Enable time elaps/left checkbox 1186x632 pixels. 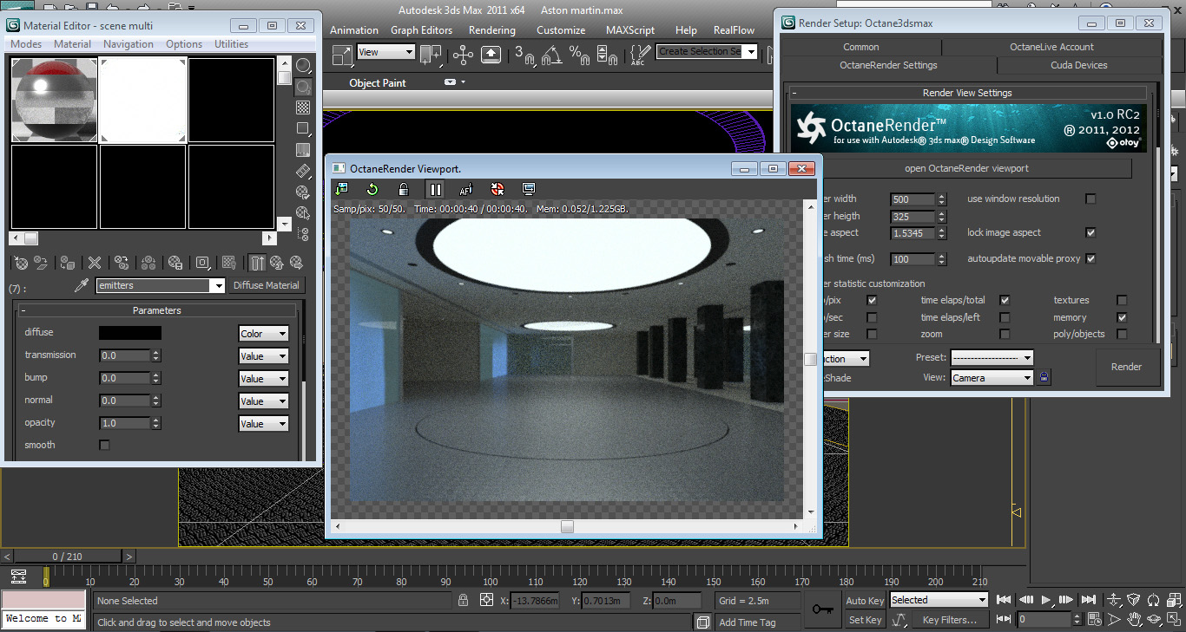(x=1005, y=317)
